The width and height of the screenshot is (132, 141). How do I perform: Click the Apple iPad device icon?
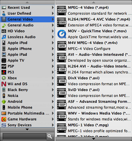point(4,55)
